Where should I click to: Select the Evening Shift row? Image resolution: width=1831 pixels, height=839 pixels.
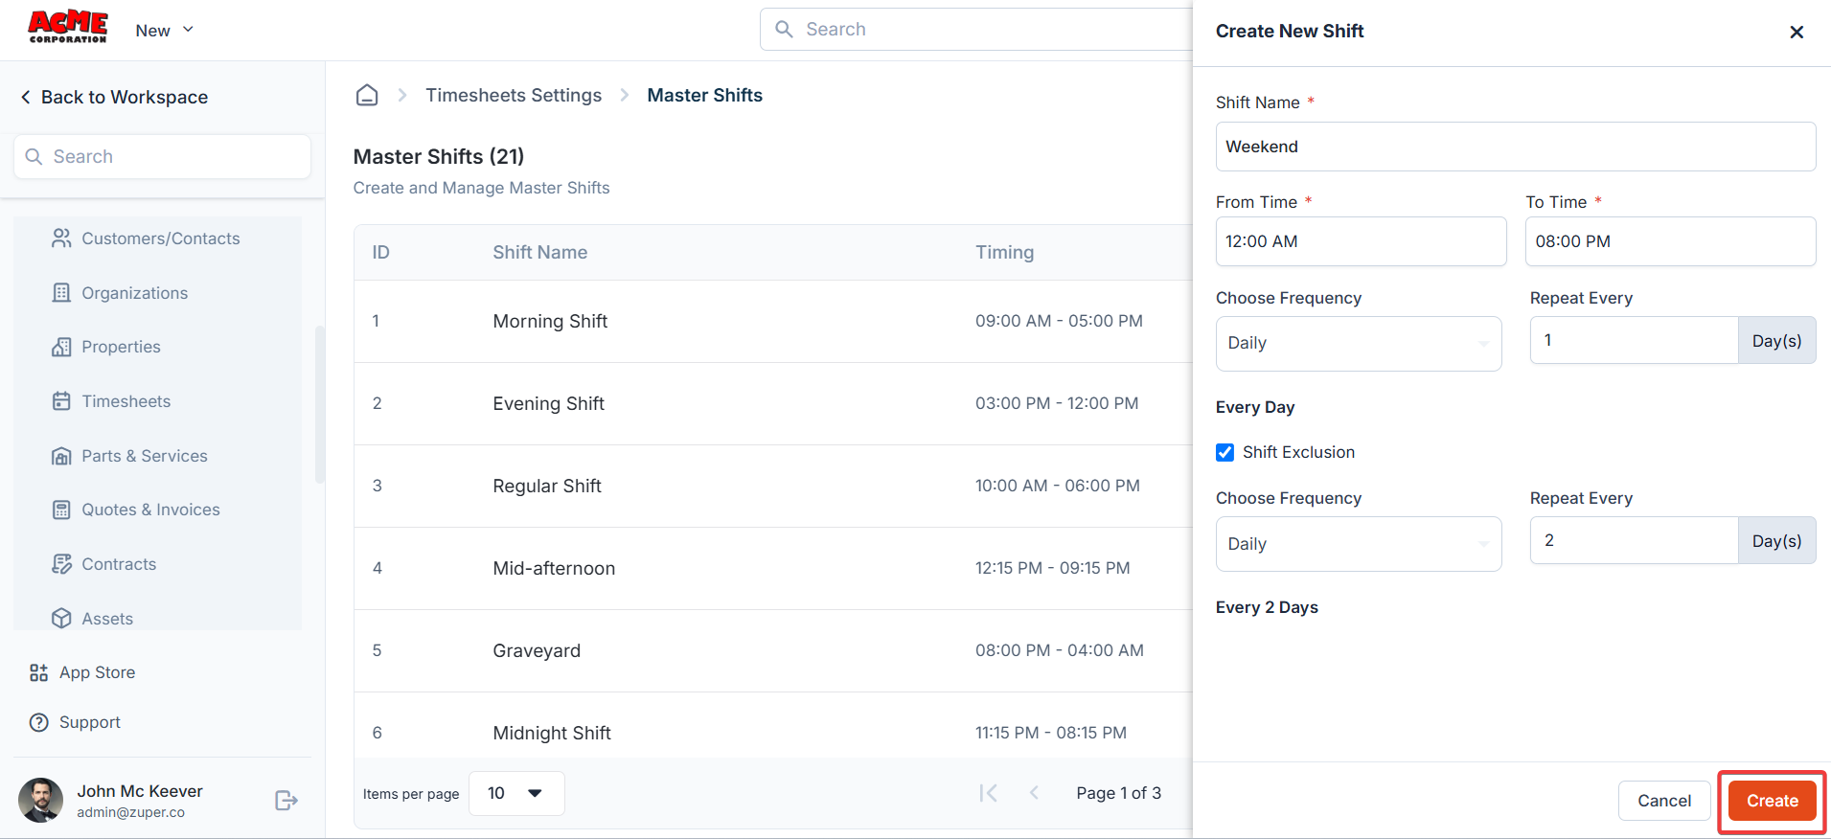point(773,403)
